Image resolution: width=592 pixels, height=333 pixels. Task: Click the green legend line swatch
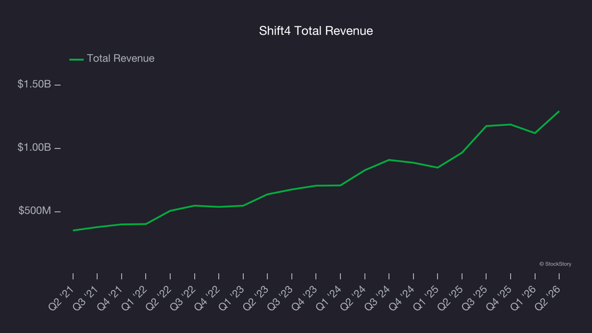[x=76, y=59]
